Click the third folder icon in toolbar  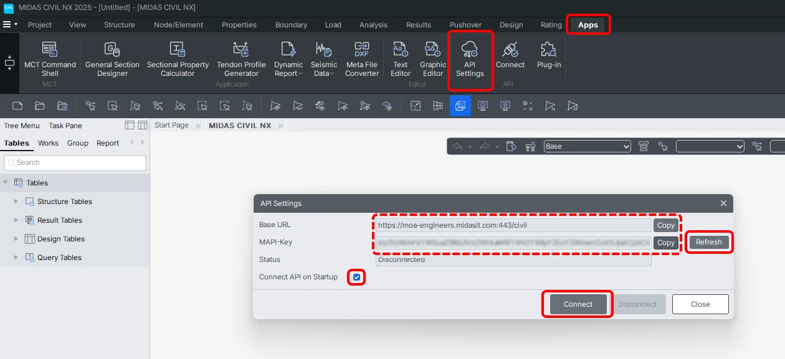click(62, 106)
